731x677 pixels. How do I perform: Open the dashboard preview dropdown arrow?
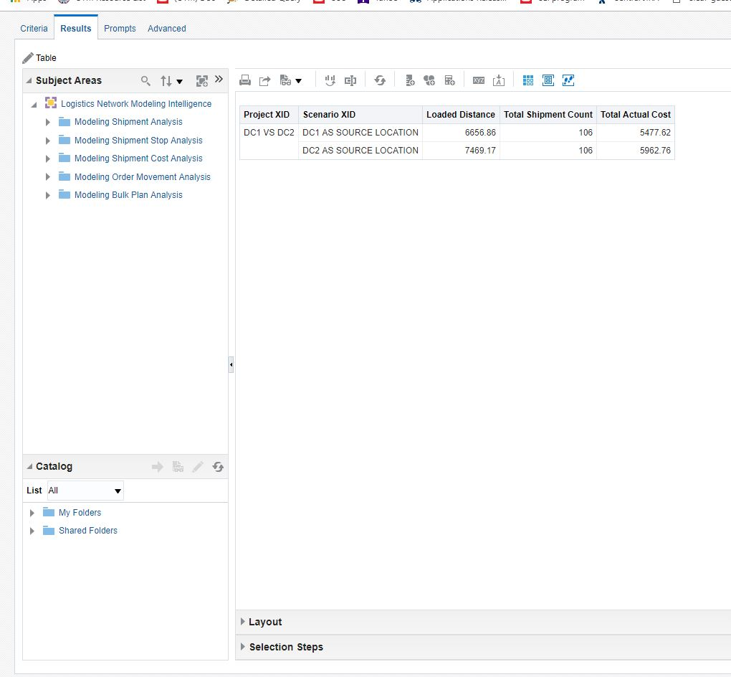(298, 81)
